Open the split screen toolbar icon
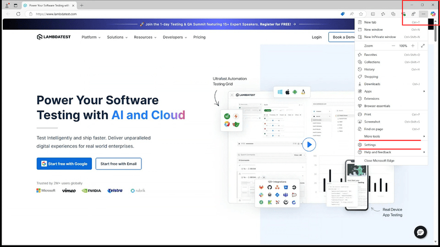This screenshot has height=247, width=440. [373, 14]
